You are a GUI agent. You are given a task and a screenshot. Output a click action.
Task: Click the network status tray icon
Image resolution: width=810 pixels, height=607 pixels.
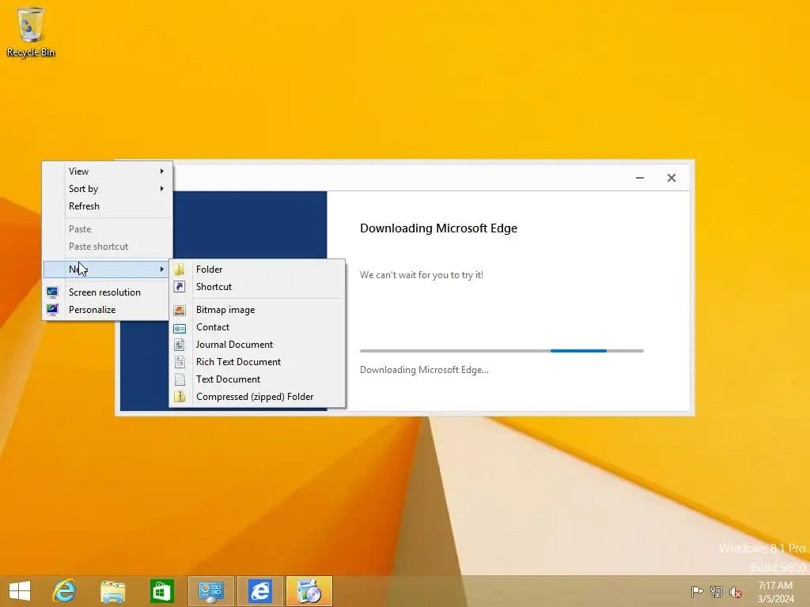click(x=717, y=591)
